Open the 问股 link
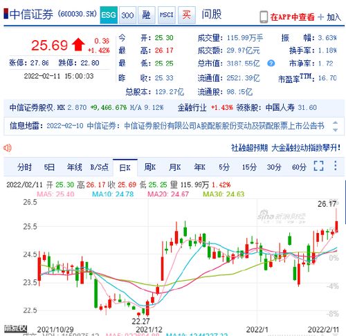Screen dimensions: 346x336 212,15
